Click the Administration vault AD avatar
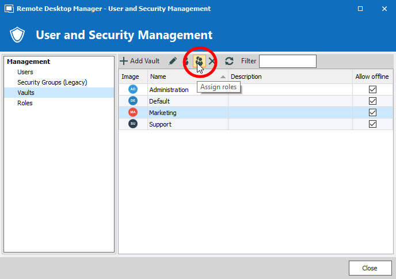Viewport: 396px width, 279px height. [x=133, y=89]
